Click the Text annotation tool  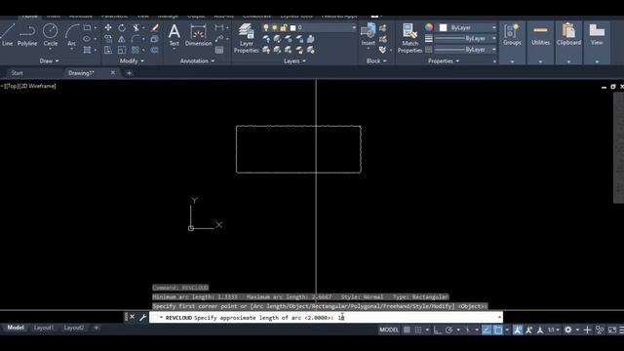[174, 35]
